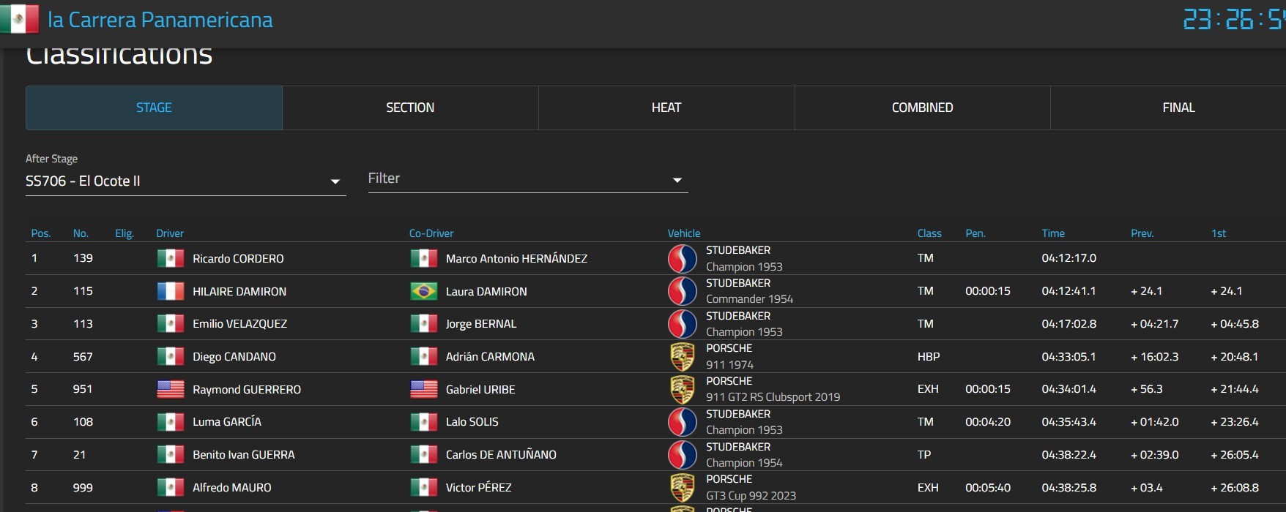Click Porsche crest beside Diego Candano's 911
This screenshot has height=512, width=1286.
pos(682,357)
